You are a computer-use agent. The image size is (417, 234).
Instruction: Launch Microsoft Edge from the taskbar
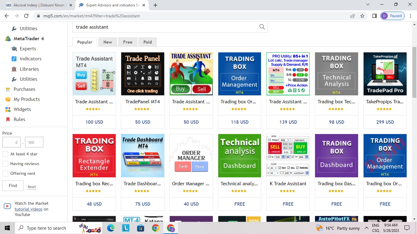click(111, 228)
